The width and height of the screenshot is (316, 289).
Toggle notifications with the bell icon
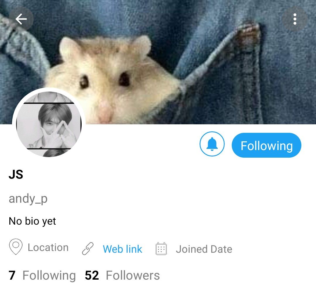click(x=212, y=144)
